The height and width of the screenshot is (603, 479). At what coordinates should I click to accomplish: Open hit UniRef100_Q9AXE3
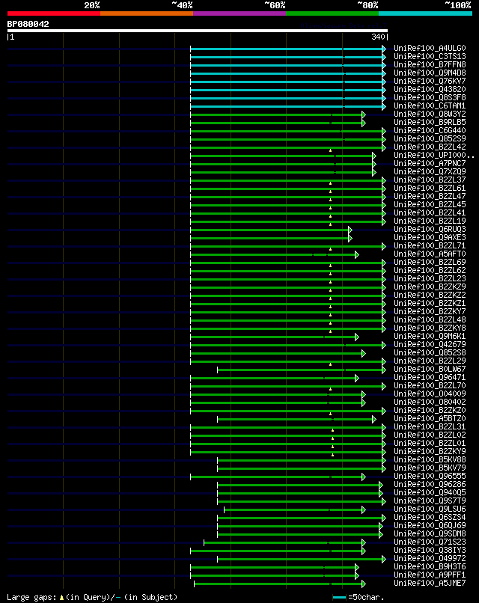pos(430,237)
